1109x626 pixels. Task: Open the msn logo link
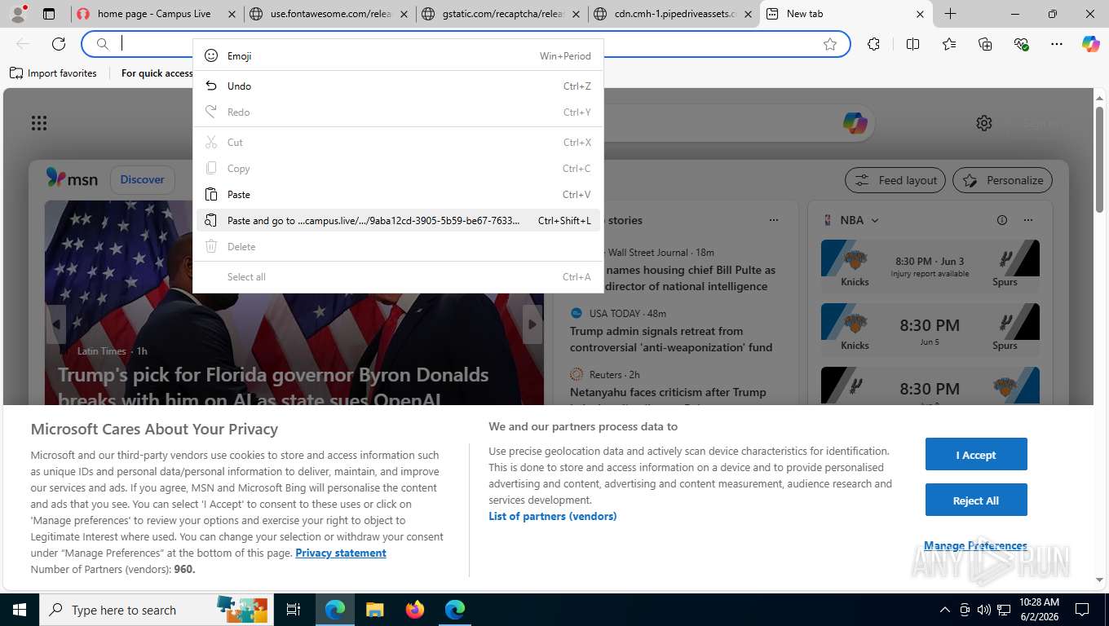pos(72,179)
